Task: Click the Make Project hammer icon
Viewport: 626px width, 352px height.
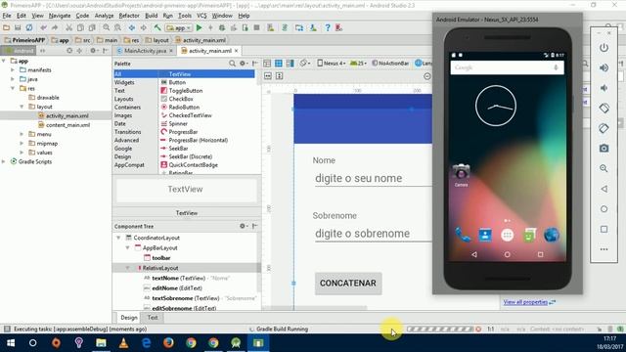Action: [x=157, y=28]
